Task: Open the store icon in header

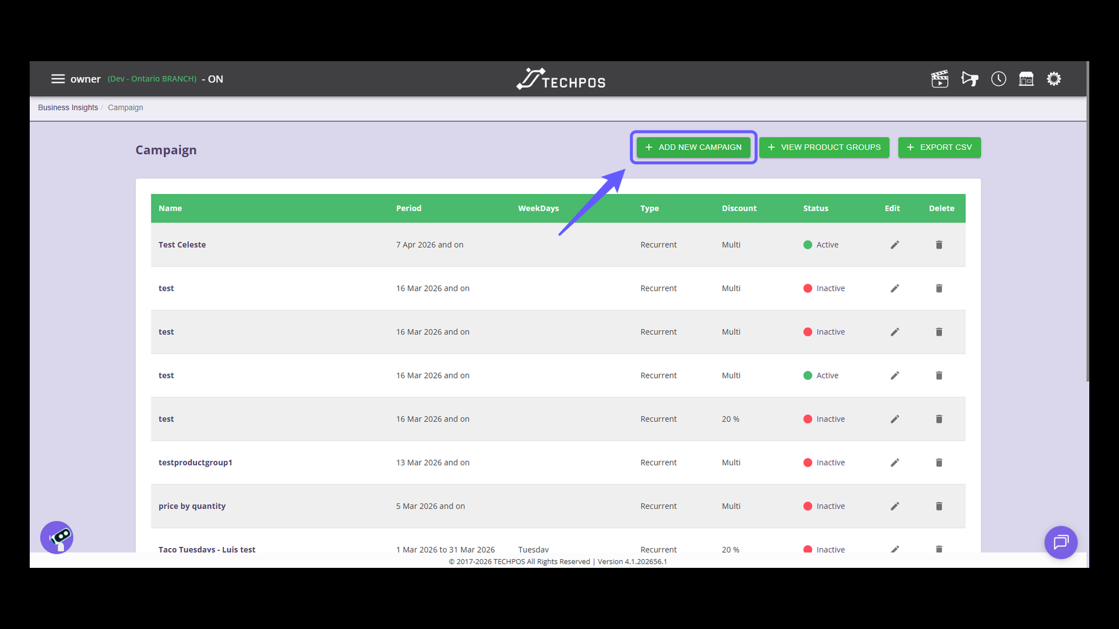Action: [1026, 79]
